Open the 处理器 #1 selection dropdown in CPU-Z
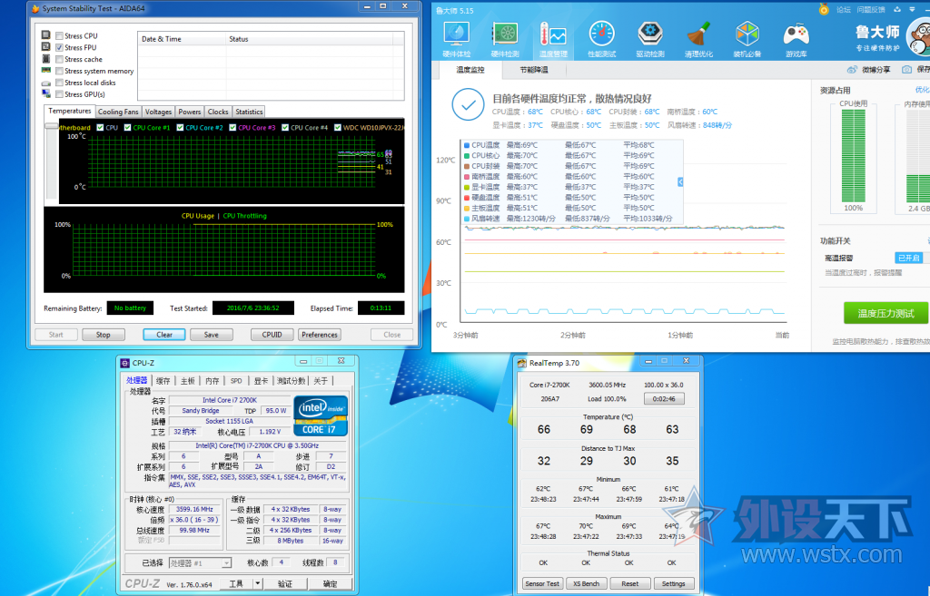 point(200,562)
